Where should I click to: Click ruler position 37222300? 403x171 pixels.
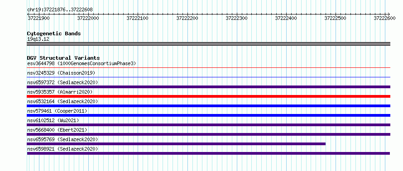pyautogui.click(x=237, y=18)
